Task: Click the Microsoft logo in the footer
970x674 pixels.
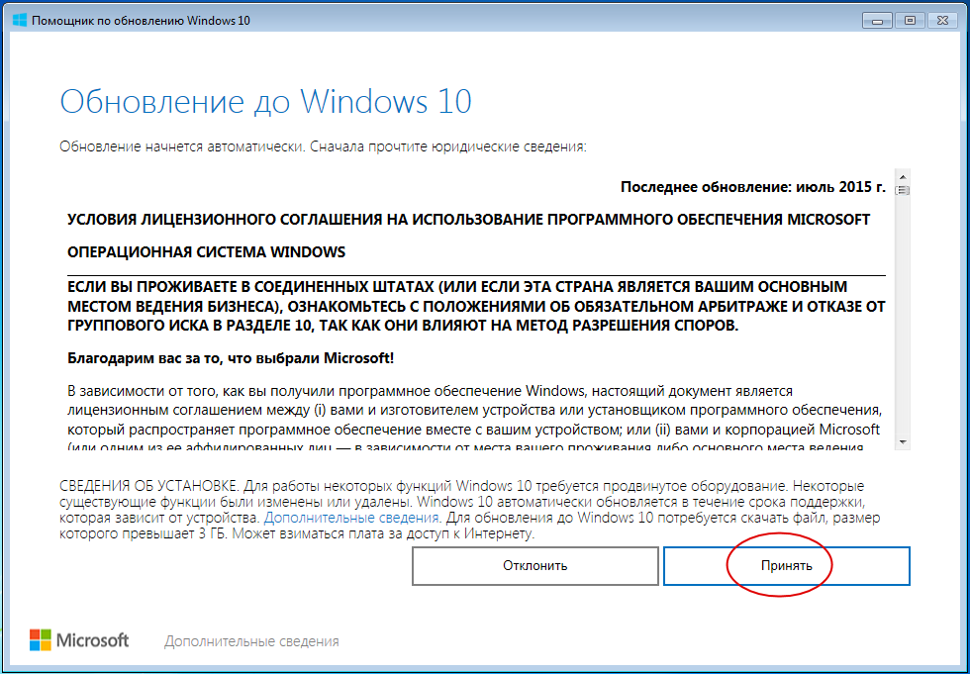Action: [79, 640]
